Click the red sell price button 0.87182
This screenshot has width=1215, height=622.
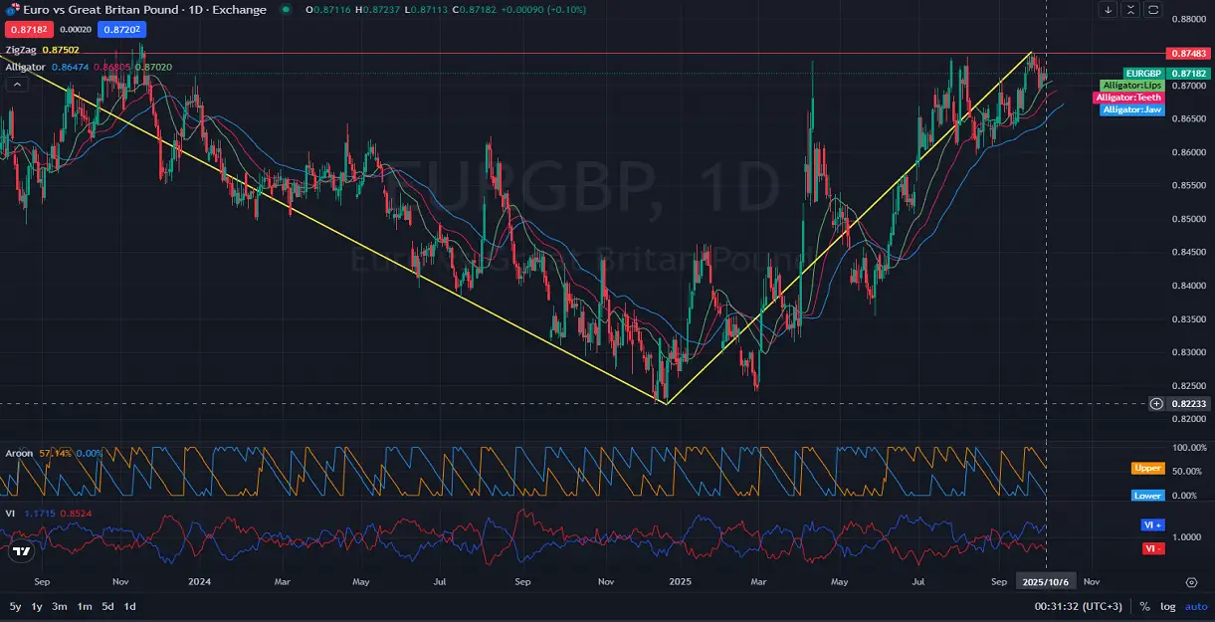coord(28,29)
